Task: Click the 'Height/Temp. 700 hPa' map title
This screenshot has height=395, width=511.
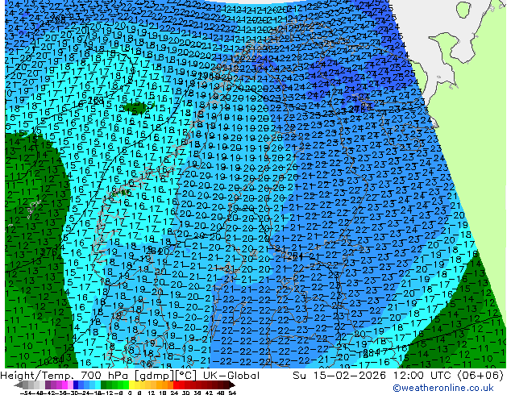Action: click(65, 376)
